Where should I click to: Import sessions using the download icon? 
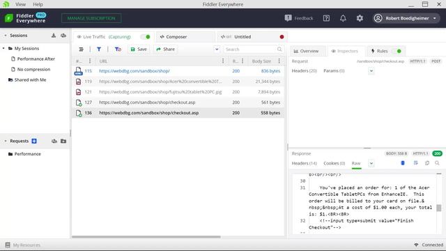(54, 36)
